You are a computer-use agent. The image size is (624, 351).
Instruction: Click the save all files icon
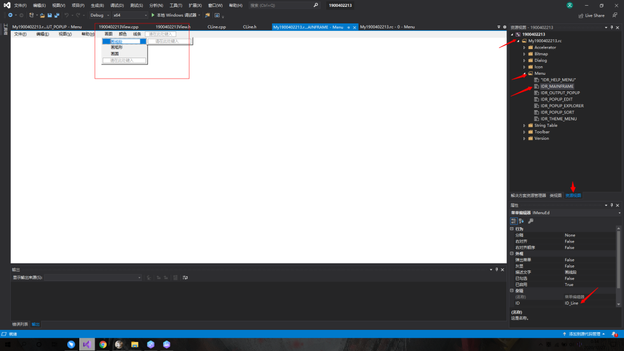(x=57, y=15)
